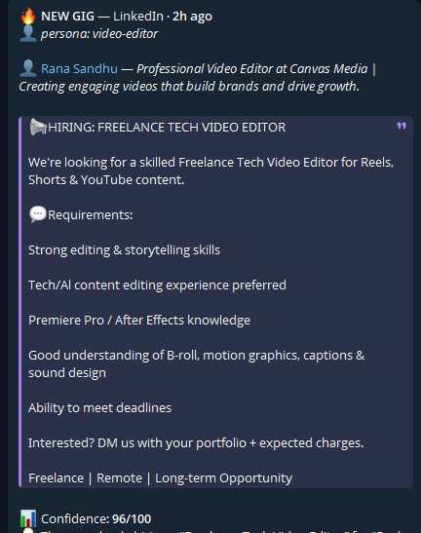The image size is (421, 533).
Task: Click 'Ability to meet deadlines' line
Action: click(99, 408)
